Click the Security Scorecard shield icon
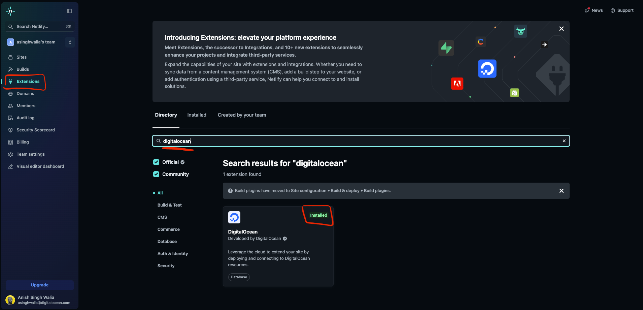The image size is (643, 310). pos(10,130)
